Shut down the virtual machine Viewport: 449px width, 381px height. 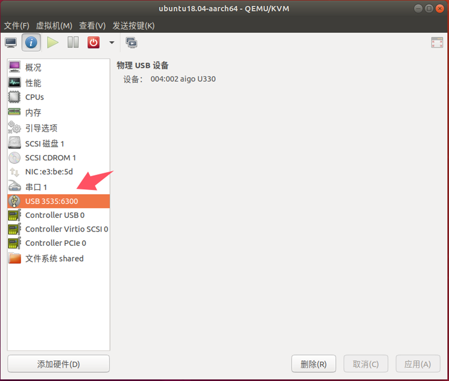[94, 43]
